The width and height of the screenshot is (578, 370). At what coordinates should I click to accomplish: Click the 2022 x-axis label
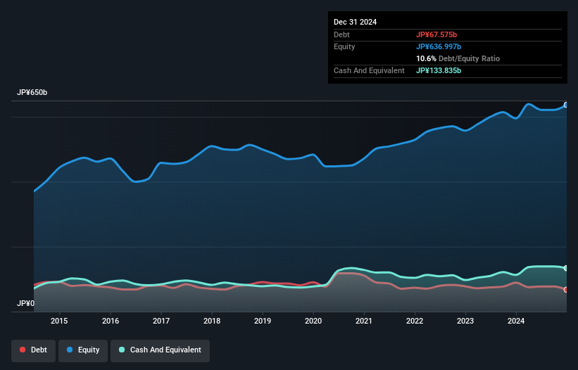coord(415,321)
